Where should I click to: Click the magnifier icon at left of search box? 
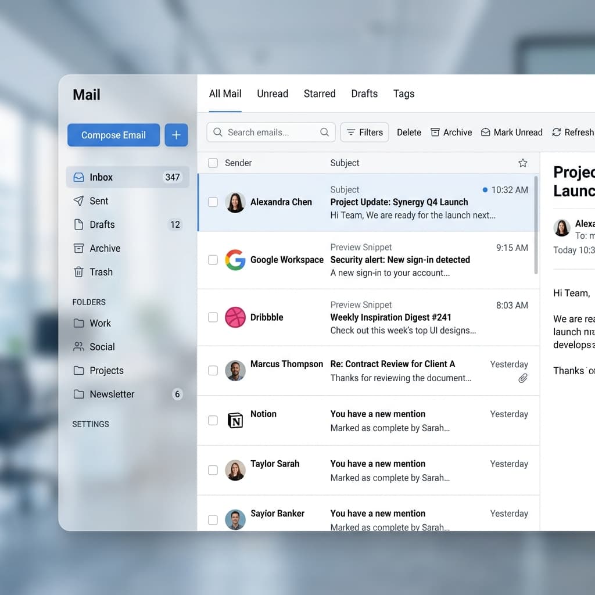point(218,132)
